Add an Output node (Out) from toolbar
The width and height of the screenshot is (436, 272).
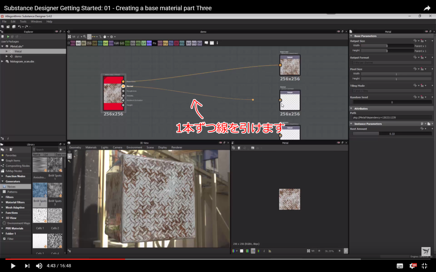199,44
